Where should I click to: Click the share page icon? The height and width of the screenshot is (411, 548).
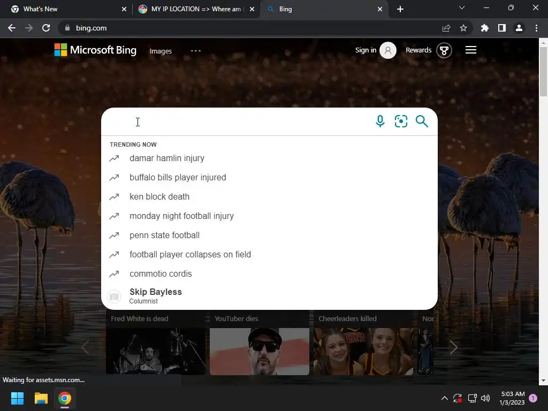click(x=446, y=28)
